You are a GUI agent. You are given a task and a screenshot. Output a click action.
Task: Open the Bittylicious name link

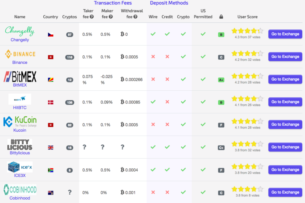[20, 153]
